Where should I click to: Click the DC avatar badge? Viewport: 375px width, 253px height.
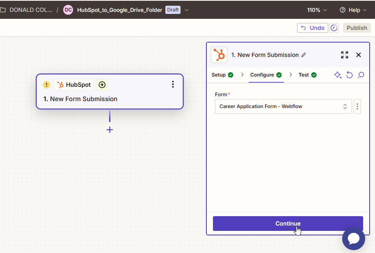click(x=68, y=10)
